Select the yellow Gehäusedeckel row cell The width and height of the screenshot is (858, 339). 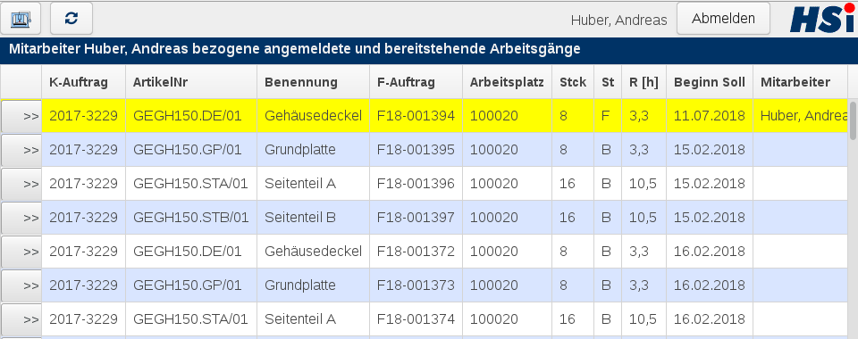pos(313,116)
